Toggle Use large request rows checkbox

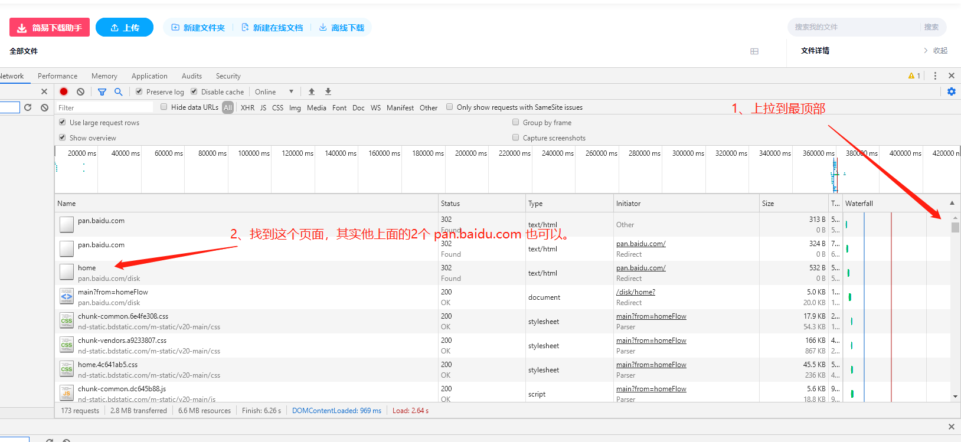[x=63, y=122]
